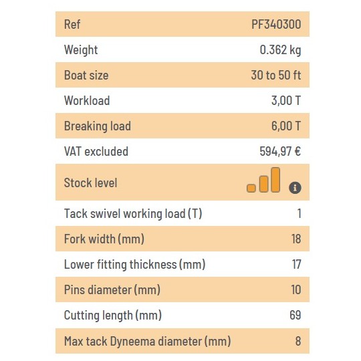
Task: Click the 30 to 50 ft value
Action: tap(276, 75)
